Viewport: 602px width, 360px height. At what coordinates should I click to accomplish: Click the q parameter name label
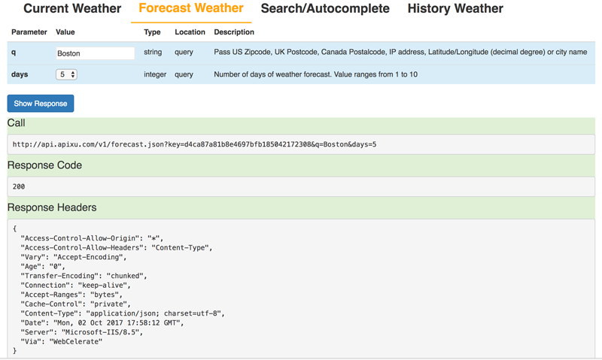(14, 52)
